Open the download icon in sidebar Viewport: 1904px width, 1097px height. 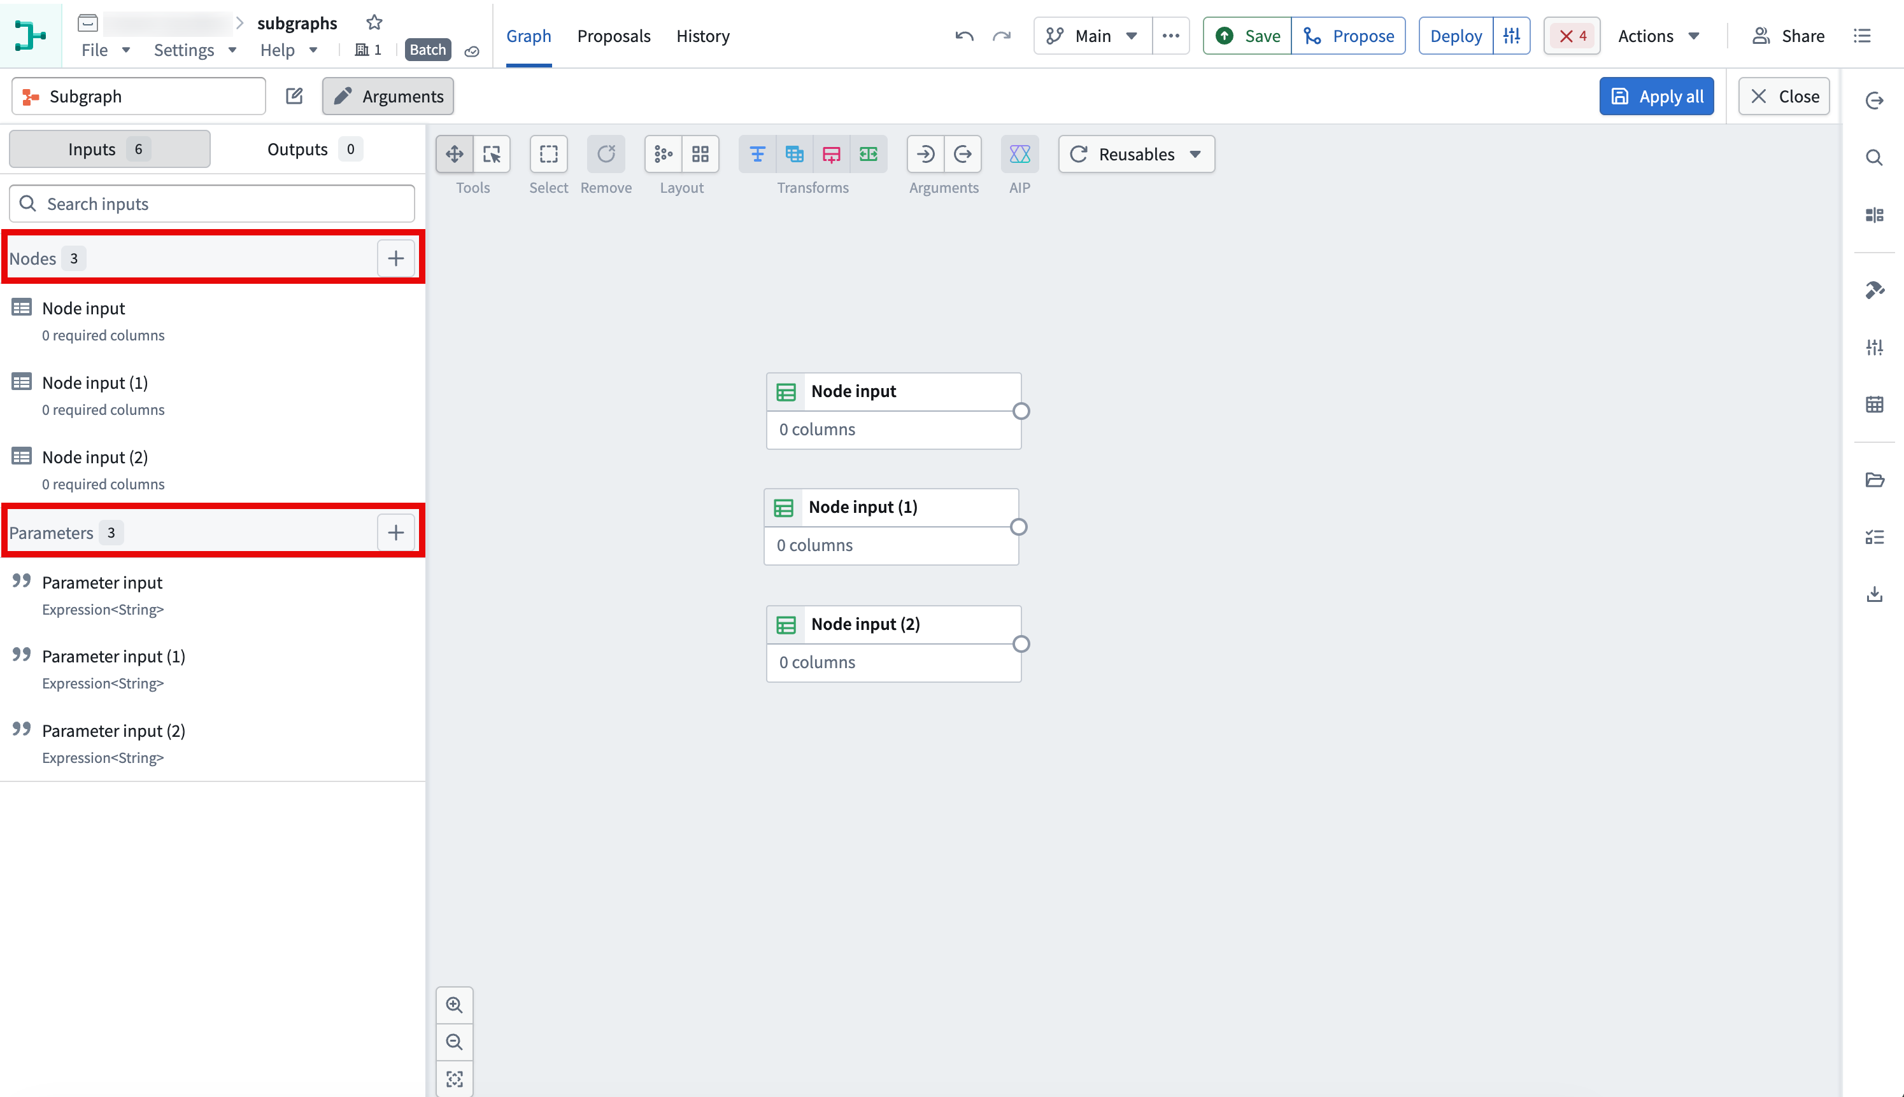click(1874, 594)
